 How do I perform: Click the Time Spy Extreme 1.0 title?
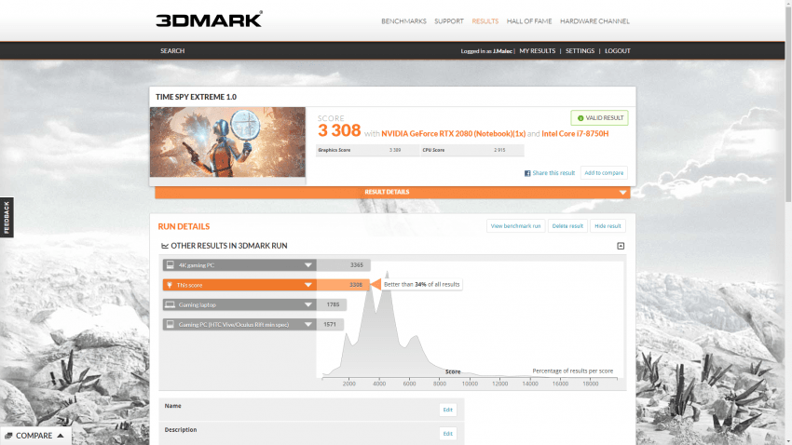coord(196,97)
